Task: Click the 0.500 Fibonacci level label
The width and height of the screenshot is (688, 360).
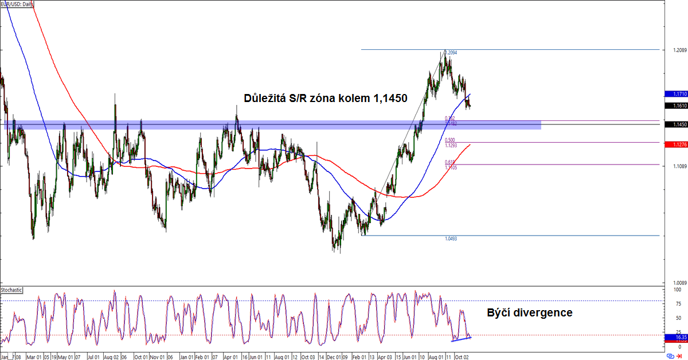Action: click(450, 140)
